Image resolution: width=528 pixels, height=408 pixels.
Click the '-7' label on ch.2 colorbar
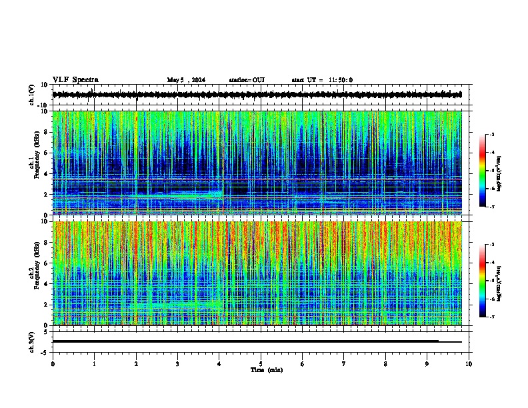(492, 317)
